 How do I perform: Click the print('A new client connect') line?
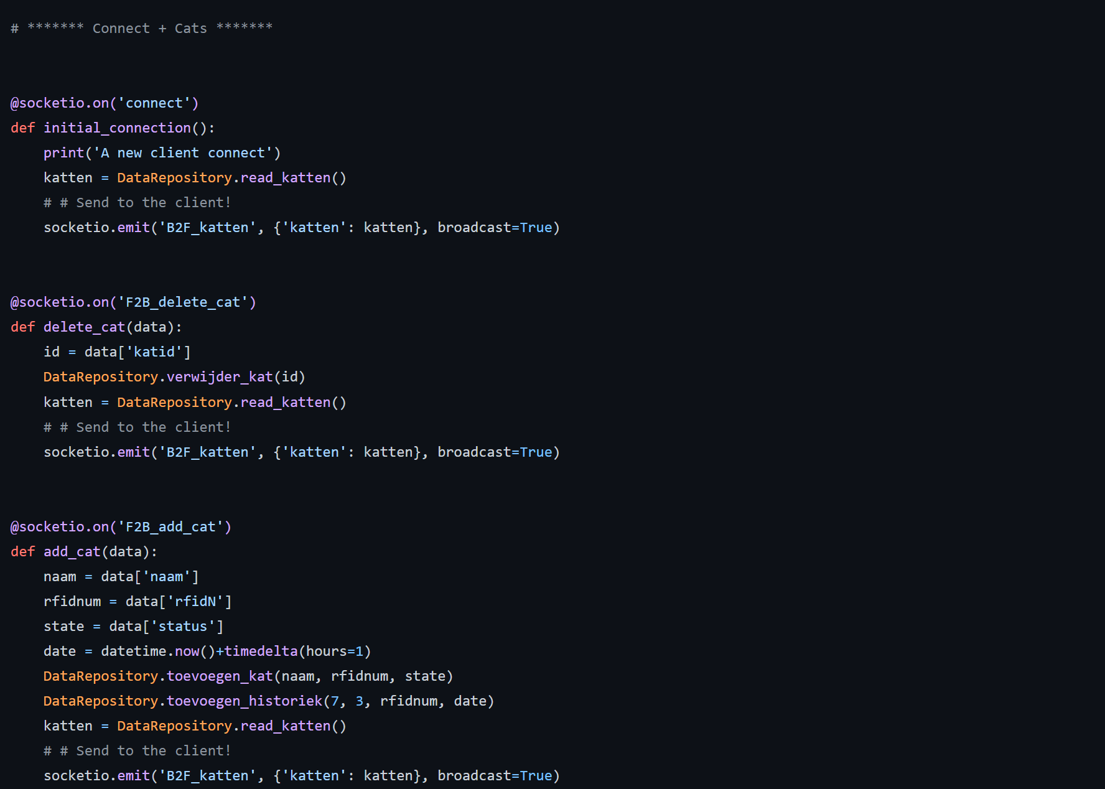pyautogui.click(x=162, y=152)
